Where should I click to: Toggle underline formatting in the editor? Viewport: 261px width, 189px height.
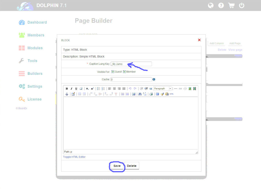[76, 89]
